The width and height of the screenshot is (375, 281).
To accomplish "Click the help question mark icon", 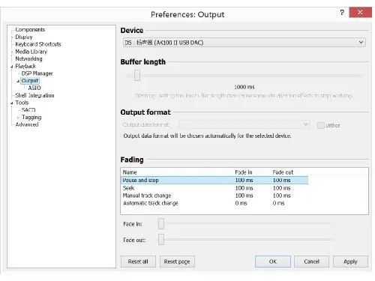I will [x=342, y=12].
